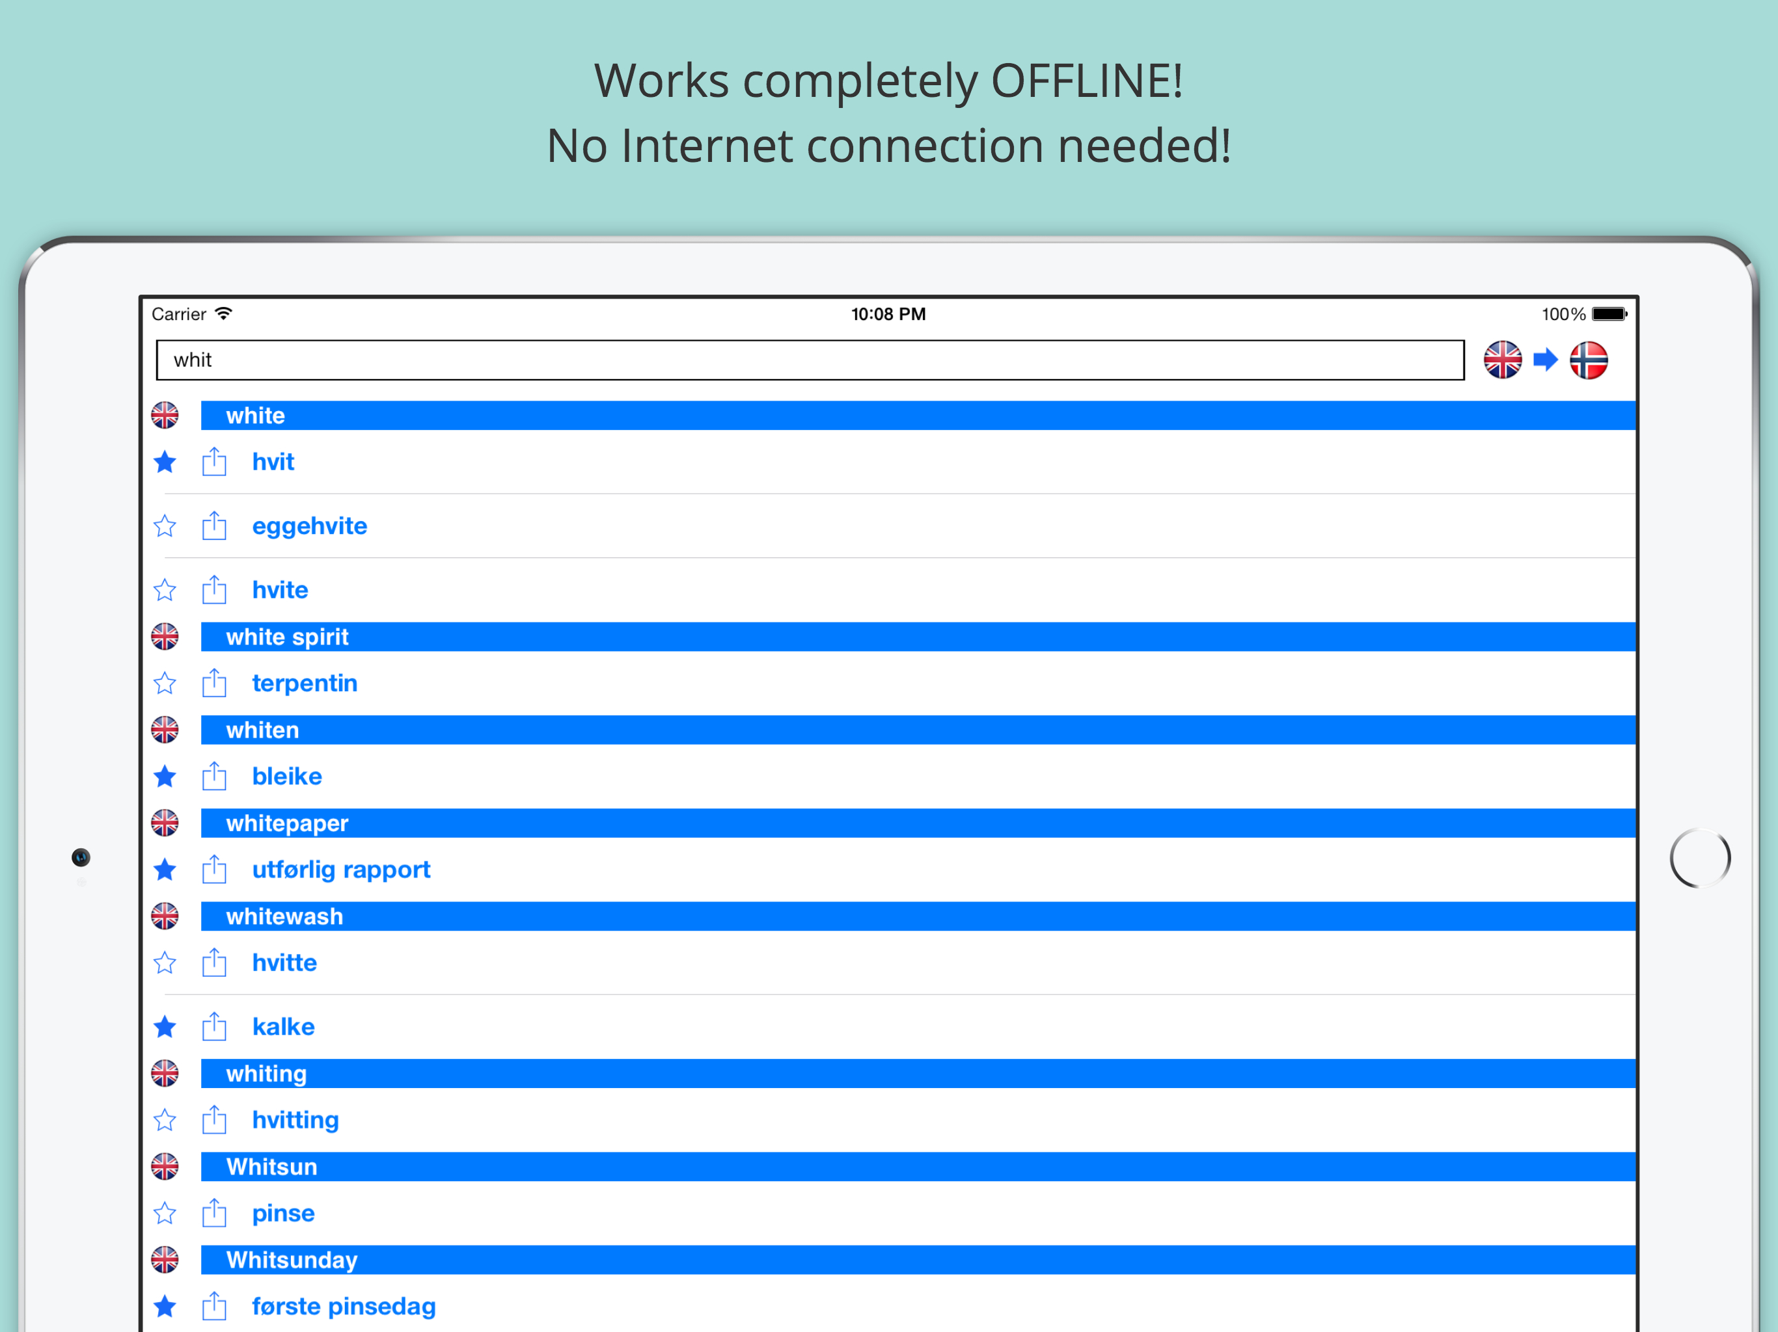Click the share icon next to hvit
Screen dimensions: 1778x1332
214,462
